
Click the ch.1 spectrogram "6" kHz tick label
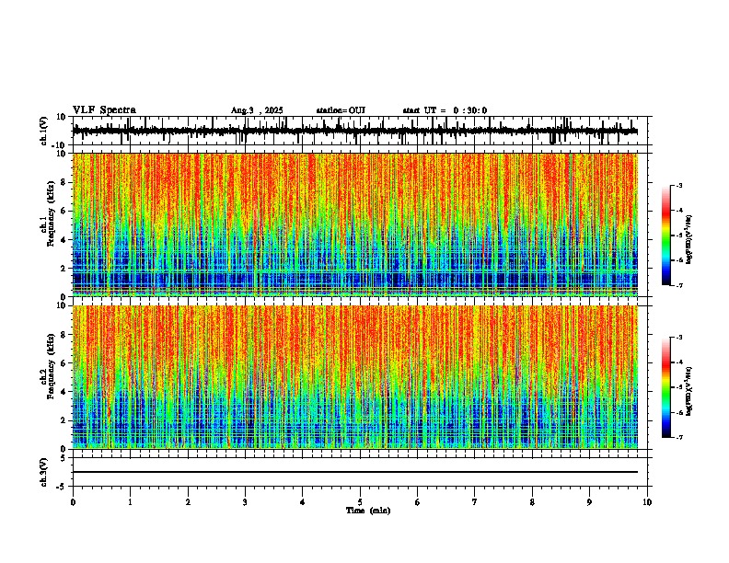64,211
